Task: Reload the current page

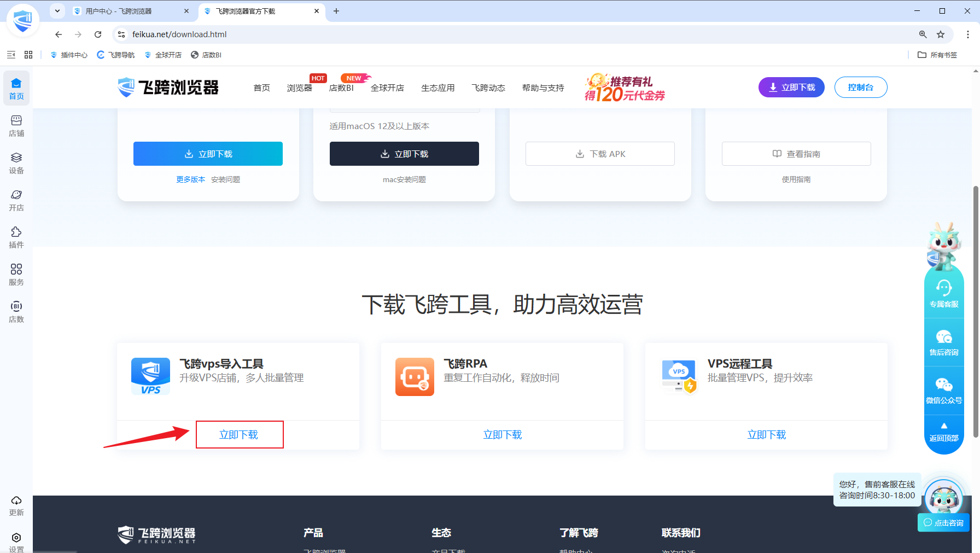Action: 98,34
